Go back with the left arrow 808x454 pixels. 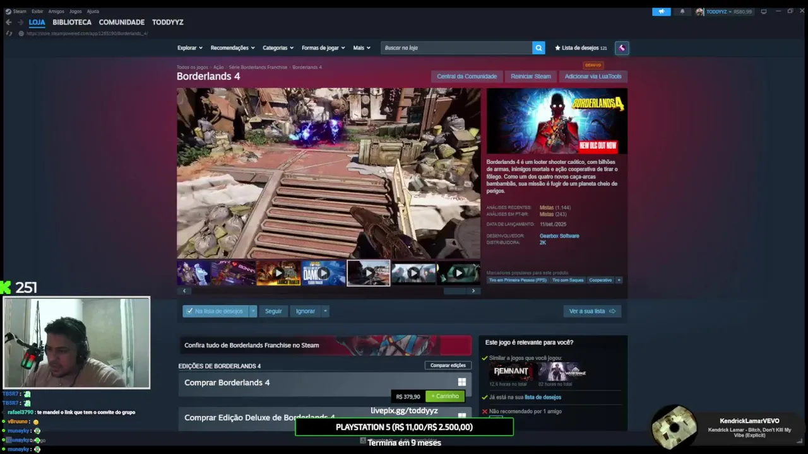[9, 22]
